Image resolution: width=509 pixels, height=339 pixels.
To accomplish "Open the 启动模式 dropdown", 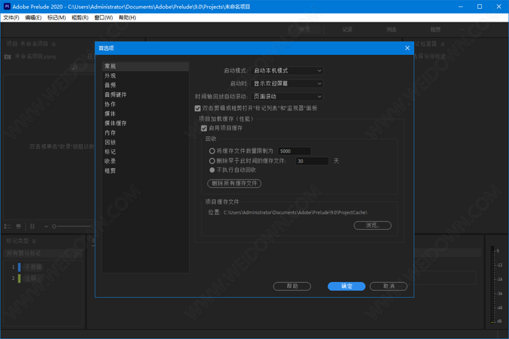I will [x=287, y=71].
